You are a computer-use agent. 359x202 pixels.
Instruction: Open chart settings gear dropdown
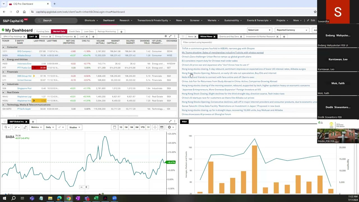pos(171,127)
